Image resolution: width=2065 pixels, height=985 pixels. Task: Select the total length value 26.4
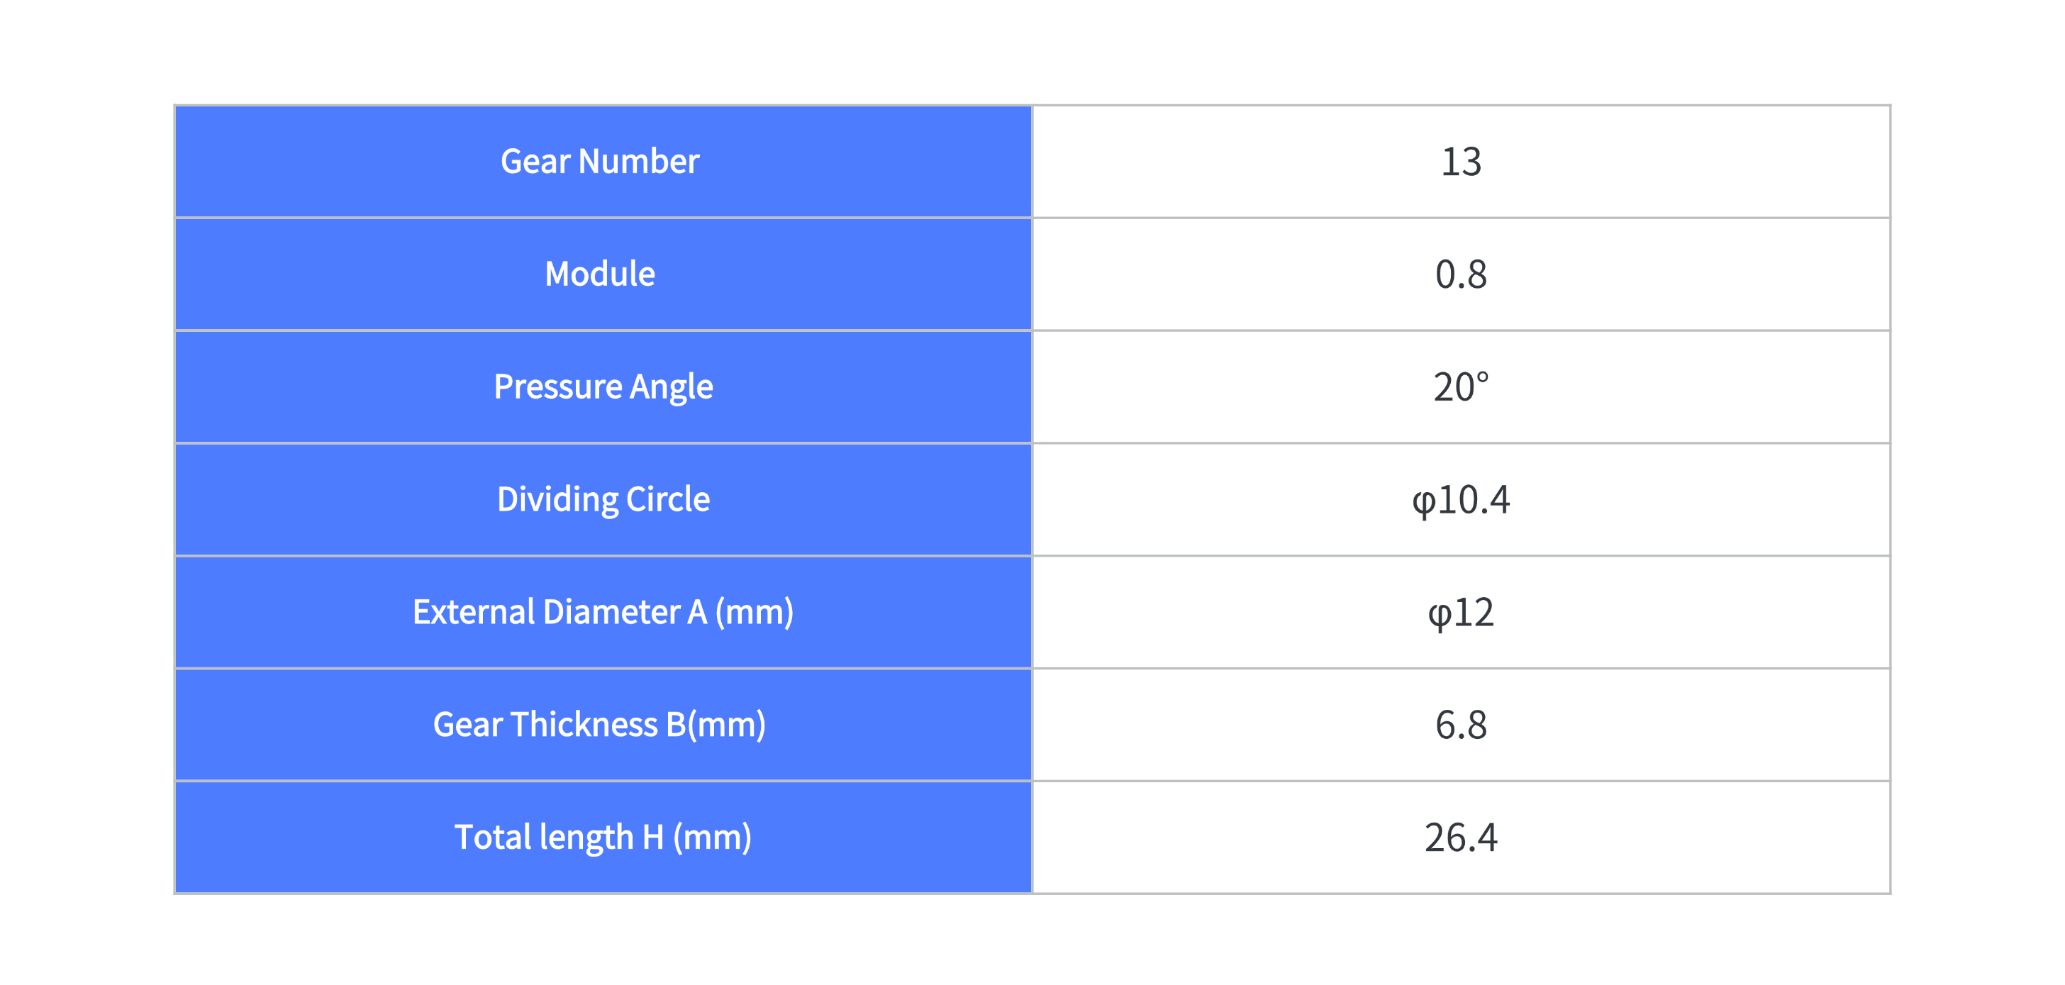click(x=1461, y=838)
